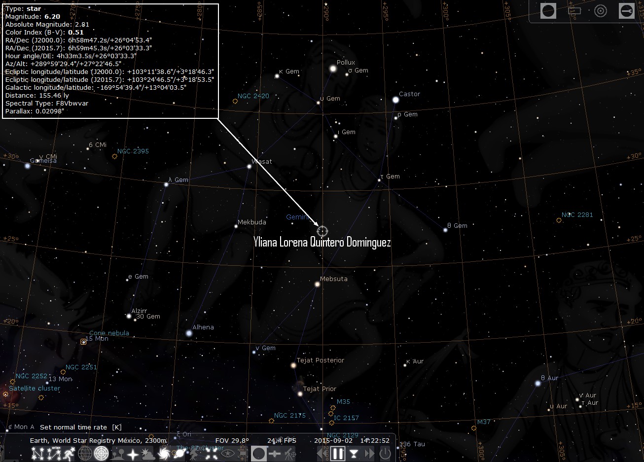644x462 pixels.
Task: Open Oculars configuration wrench icon
Action: pos(626,11)
